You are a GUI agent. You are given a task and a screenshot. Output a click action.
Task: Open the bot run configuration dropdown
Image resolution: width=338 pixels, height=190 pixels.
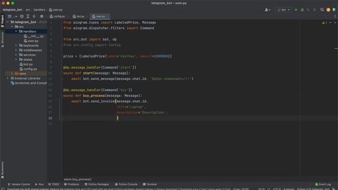coord(283,9)
